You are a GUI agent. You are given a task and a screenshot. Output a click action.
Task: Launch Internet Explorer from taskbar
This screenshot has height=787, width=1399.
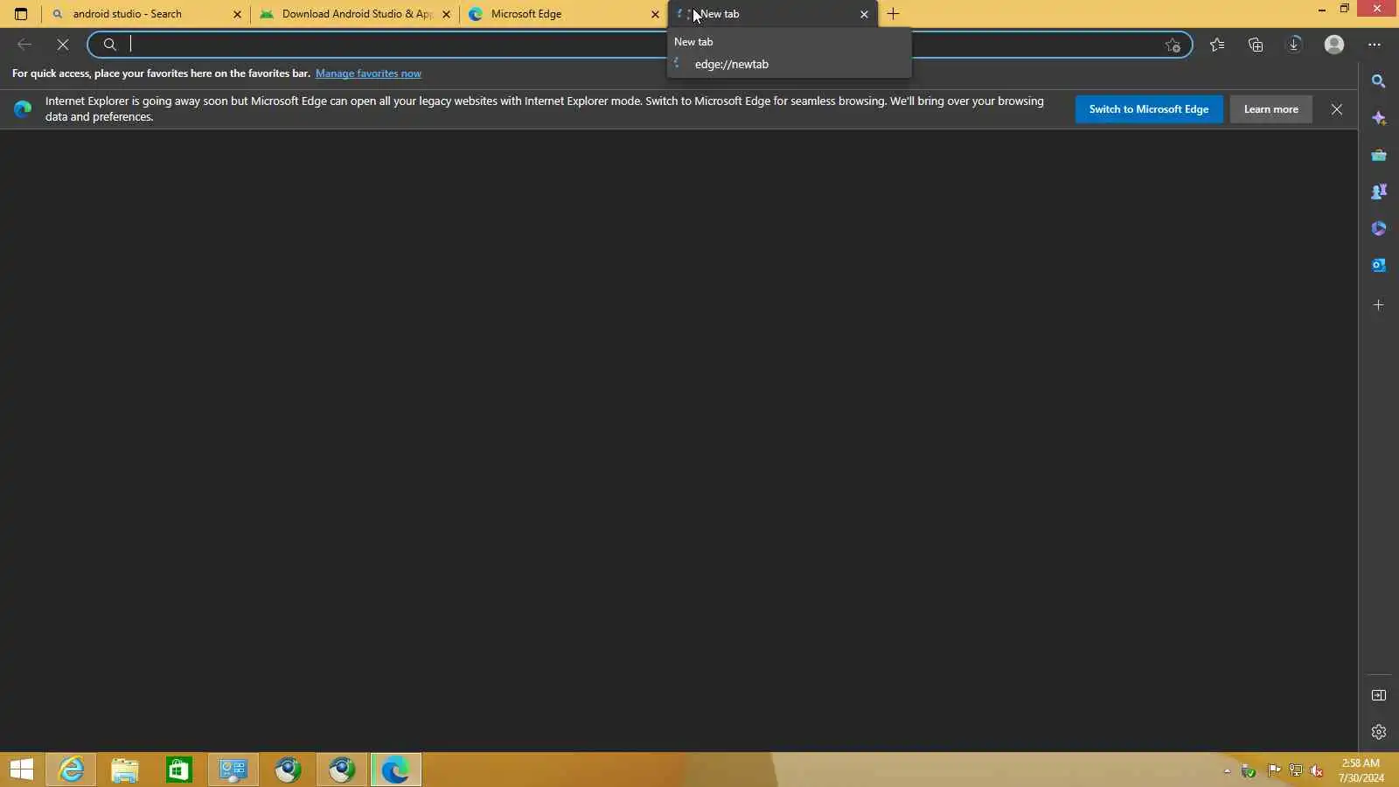[x=71, y=770]
